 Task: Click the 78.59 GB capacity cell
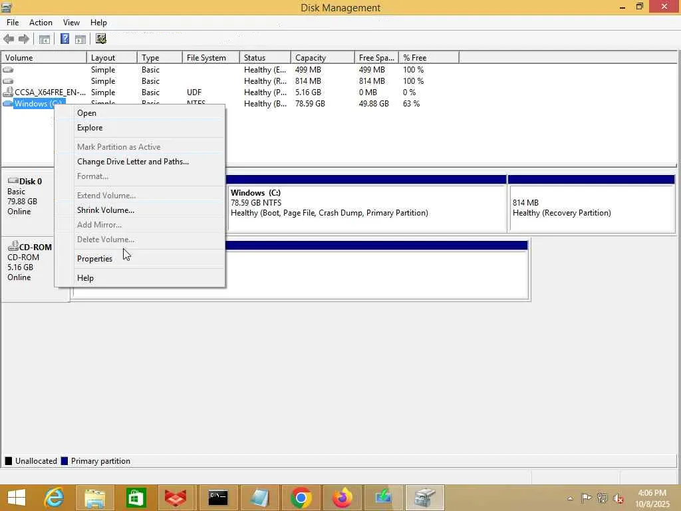(x=310, y=103)
